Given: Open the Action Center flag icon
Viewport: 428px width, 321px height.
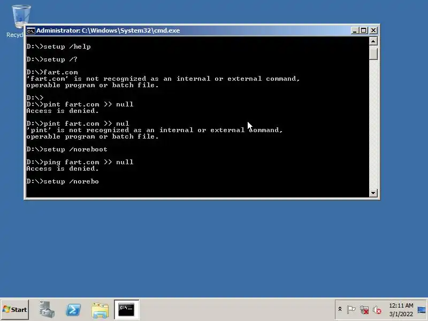Looking at the screenshot, I should (x=351, y=310).
